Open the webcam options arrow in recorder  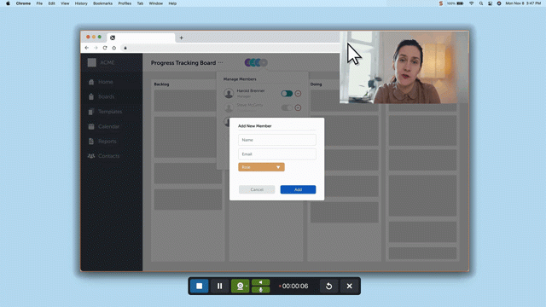tap(247, 287)
